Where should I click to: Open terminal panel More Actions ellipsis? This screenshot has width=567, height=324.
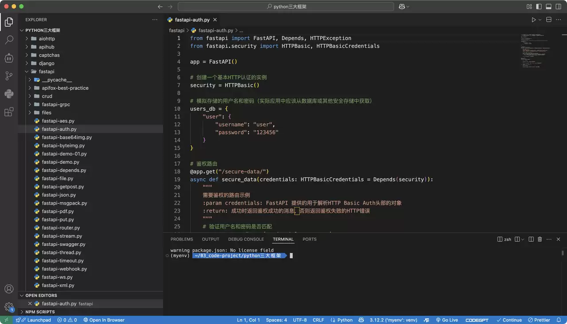pos(549,239)
